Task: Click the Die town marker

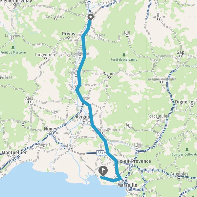Action: pyautogui.click(x=127, y=36)
